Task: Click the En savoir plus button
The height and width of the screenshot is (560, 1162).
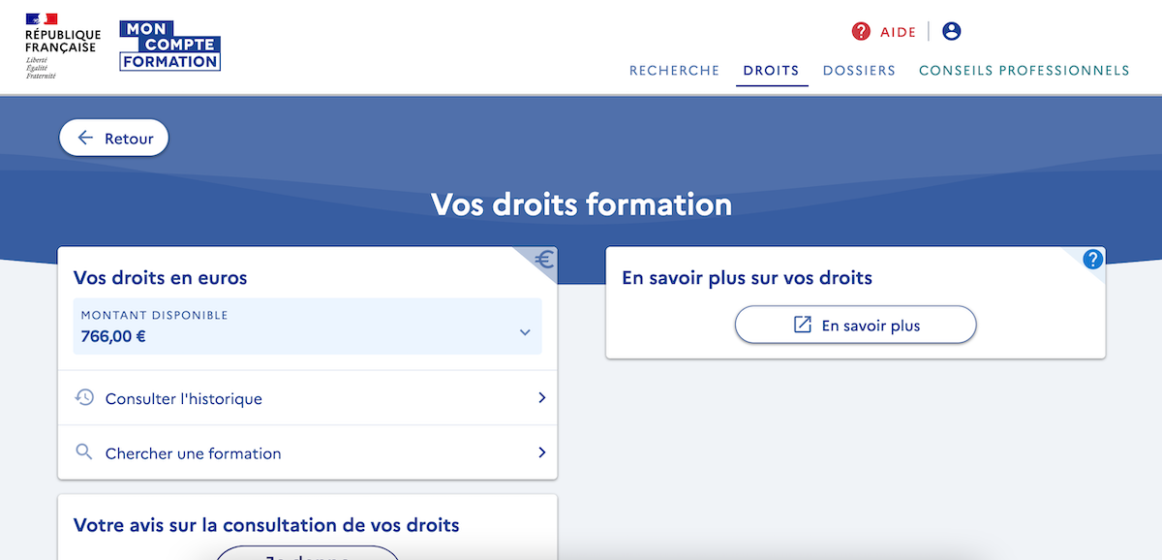Action: click(x=856, y=326)
